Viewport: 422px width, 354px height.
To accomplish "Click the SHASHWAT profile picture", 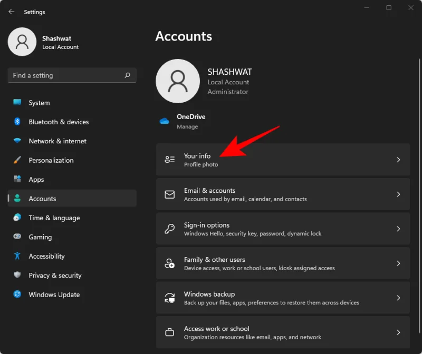I will (x=178, y=81).
